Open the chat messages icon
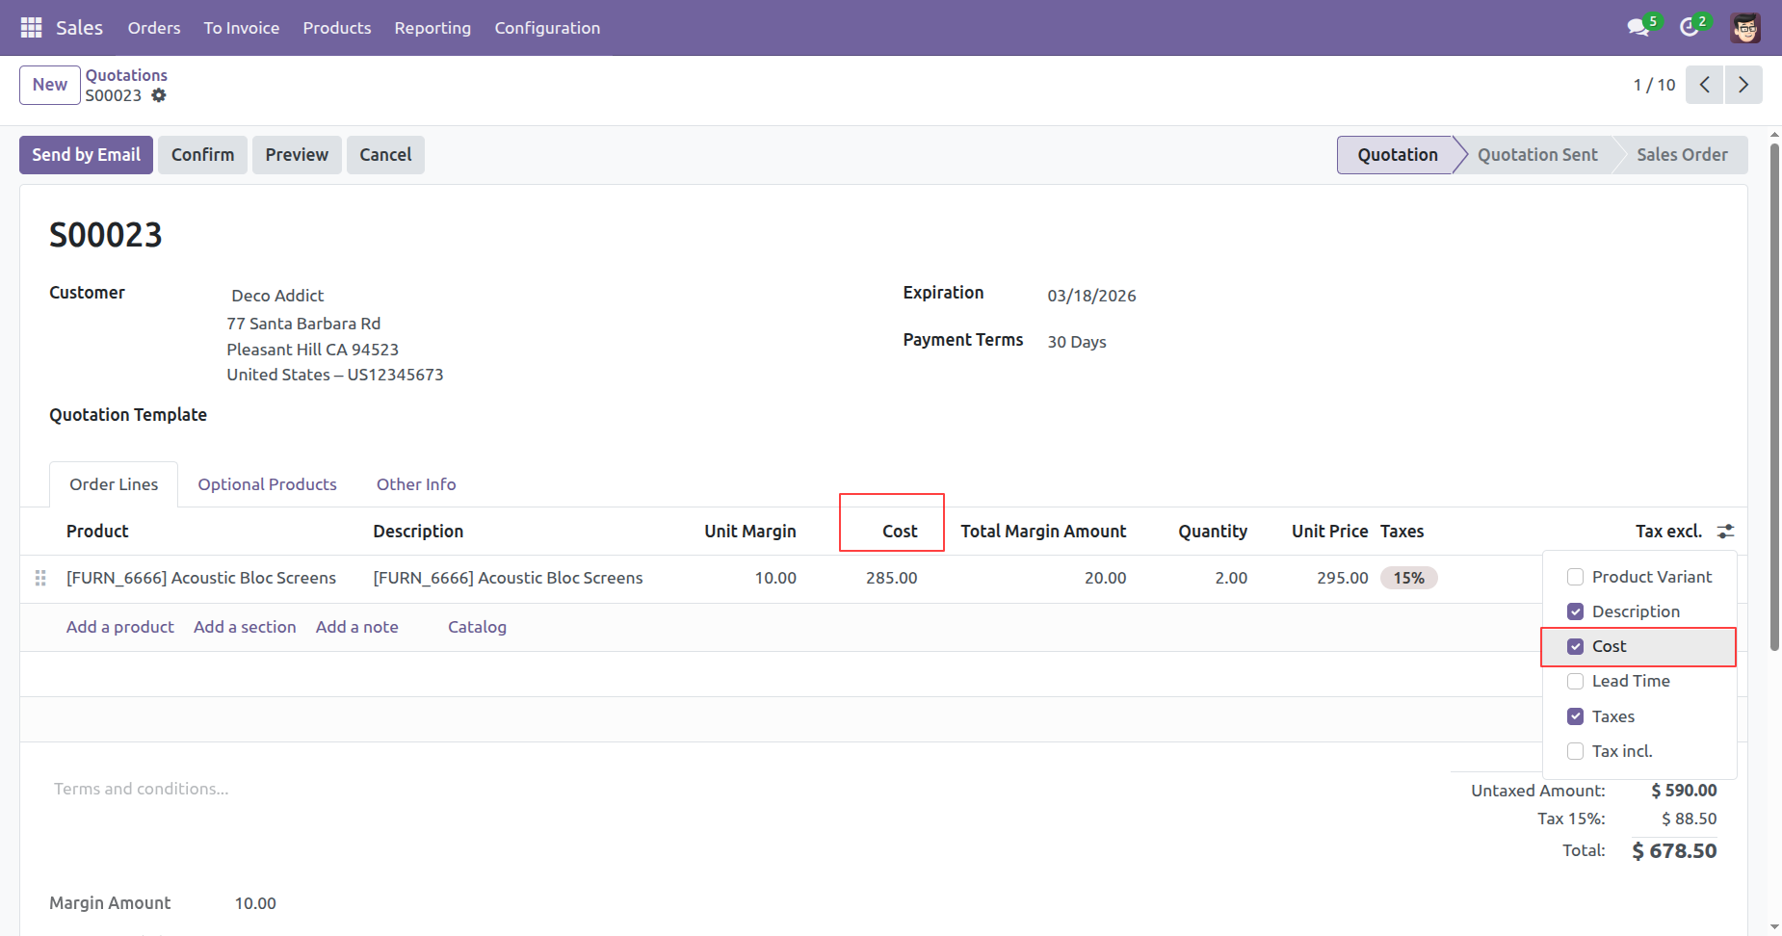The image size is (1782, 936). click(x=1638, y=28)
